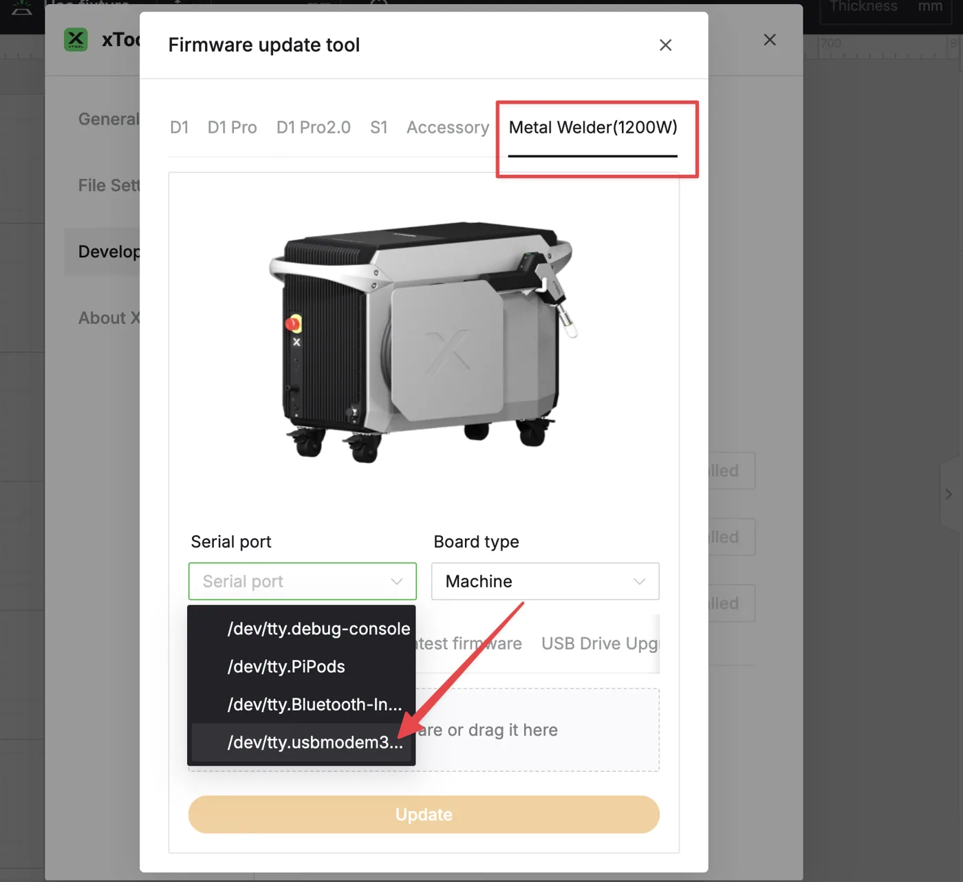963x882 pixels.
Task: Open About section in settings window
Action: (109, 318)
